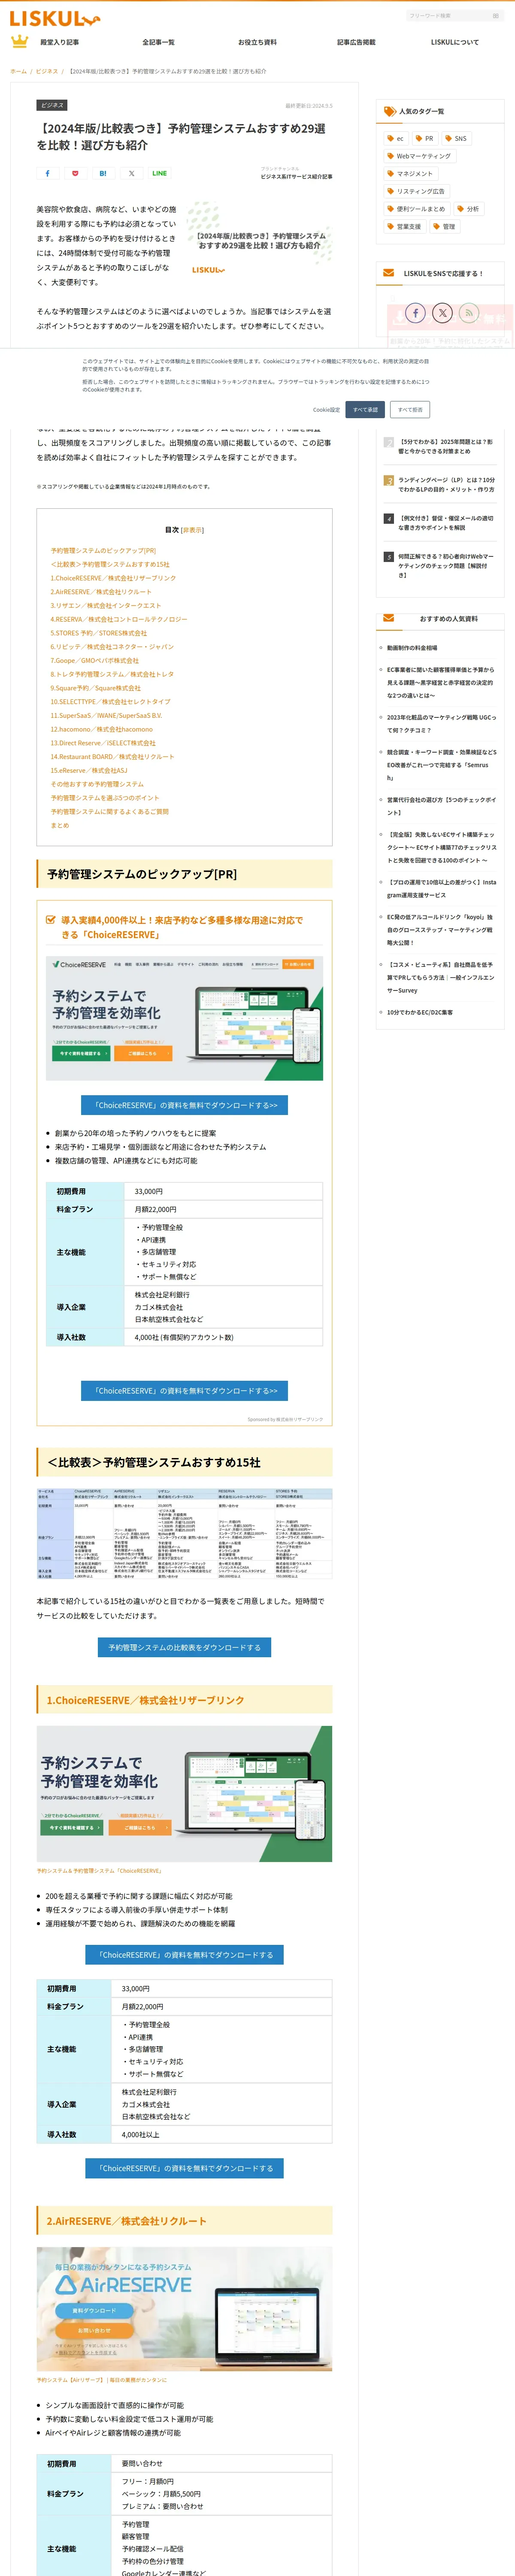Open sidebar resource 10分でわかるEC/D2C集客

pos(420,1012)
